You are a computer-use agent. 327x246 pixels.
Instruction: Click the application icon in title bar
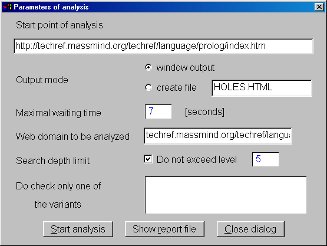[x=7, y=7]
